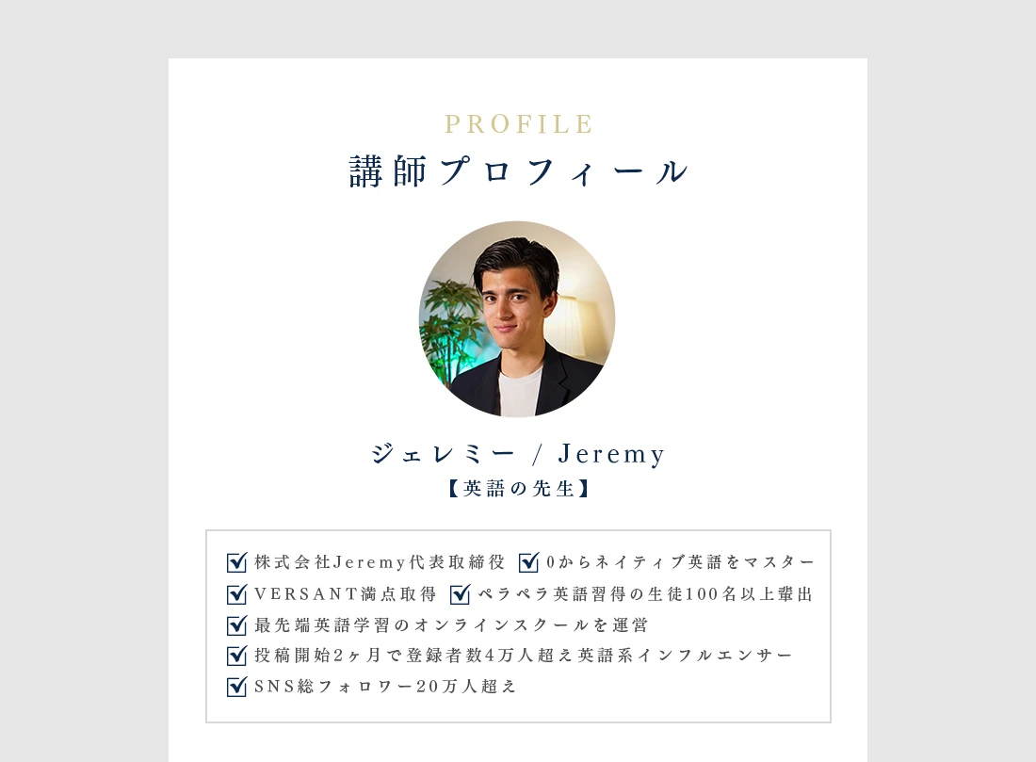
Task: Click the text ペラペラ英語習得の生徒100名以上輩出
Action: coord(645,594)
